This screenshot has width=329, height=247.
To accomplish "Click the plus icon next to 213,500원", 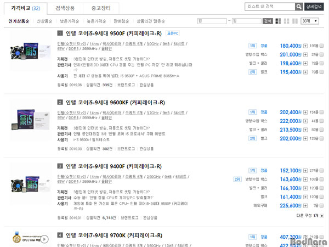I will point(305,130).
